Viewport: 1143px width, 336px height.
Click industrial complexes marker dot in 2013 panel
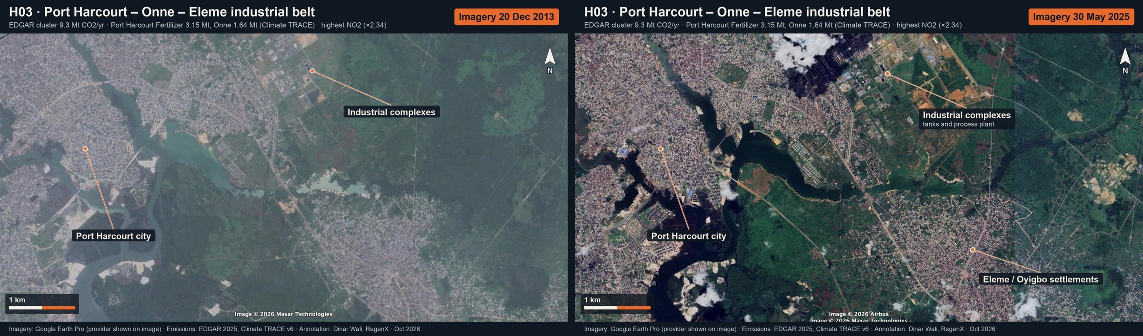(312, 71)
